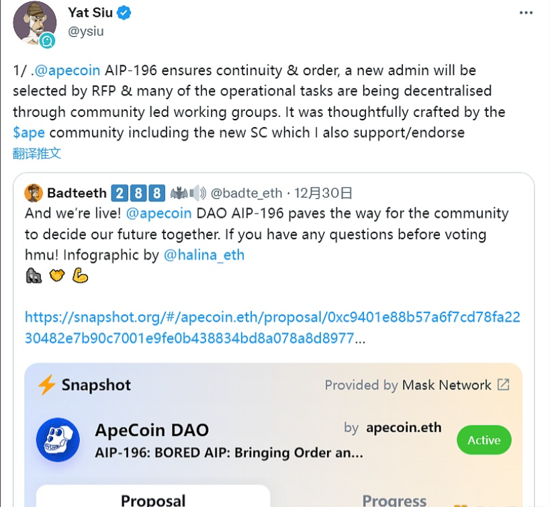
Task: Click the 翻译推文 translate link
Action: pos(37,153)
